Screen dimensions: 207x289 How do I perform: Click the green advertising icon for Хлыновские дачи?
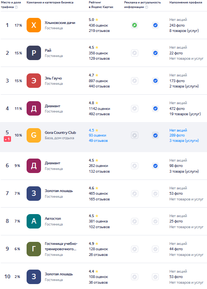tap(134, 25)
